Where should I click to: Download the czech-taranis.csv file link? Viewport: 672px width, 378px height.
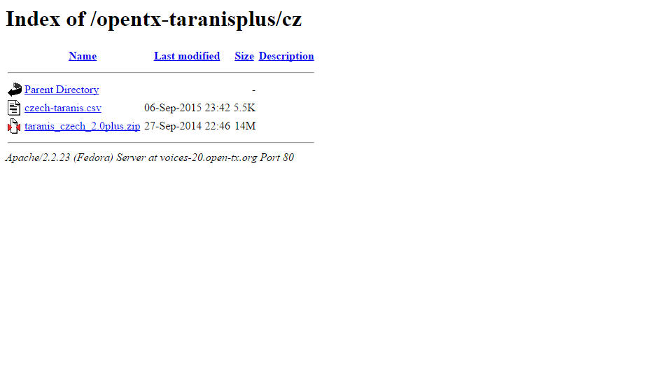(63, 108)
